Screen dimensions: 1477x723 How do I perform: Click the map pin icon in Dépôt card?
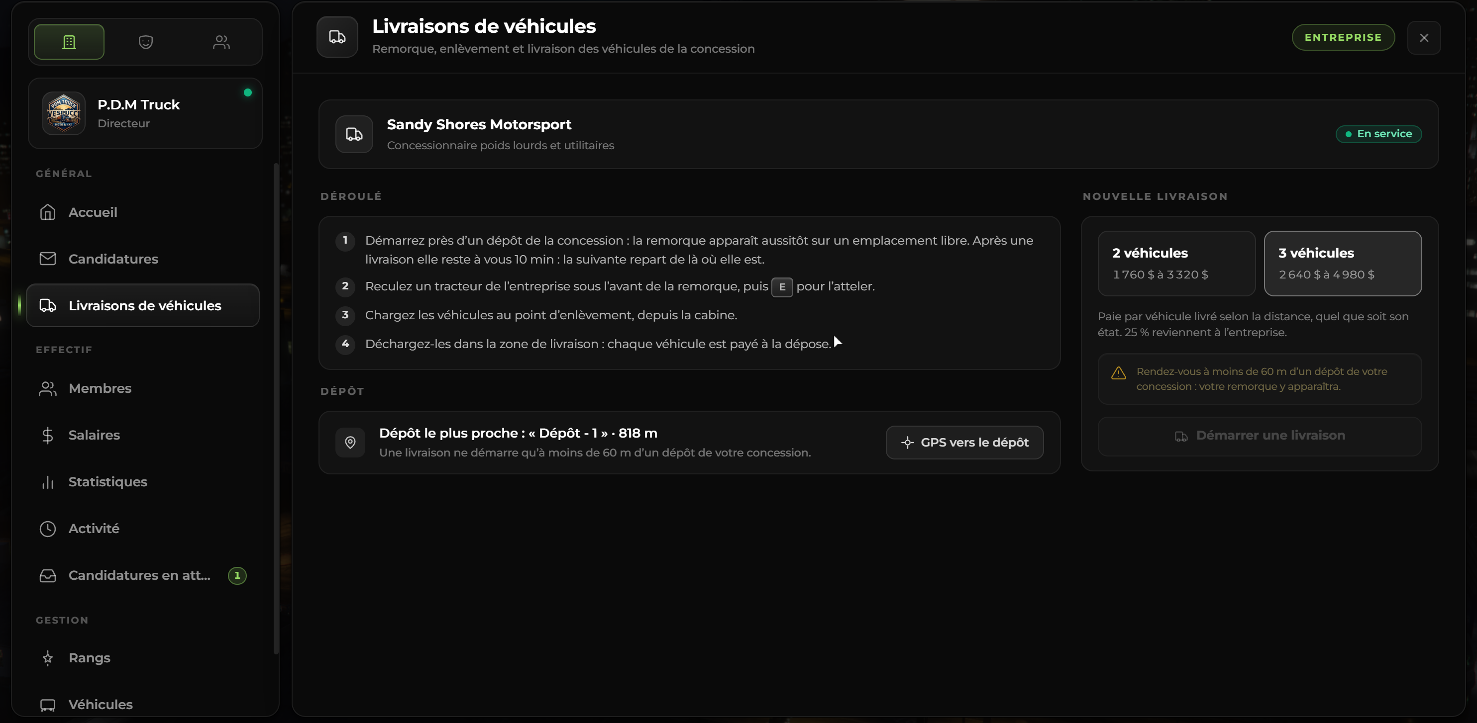[350, 442]
